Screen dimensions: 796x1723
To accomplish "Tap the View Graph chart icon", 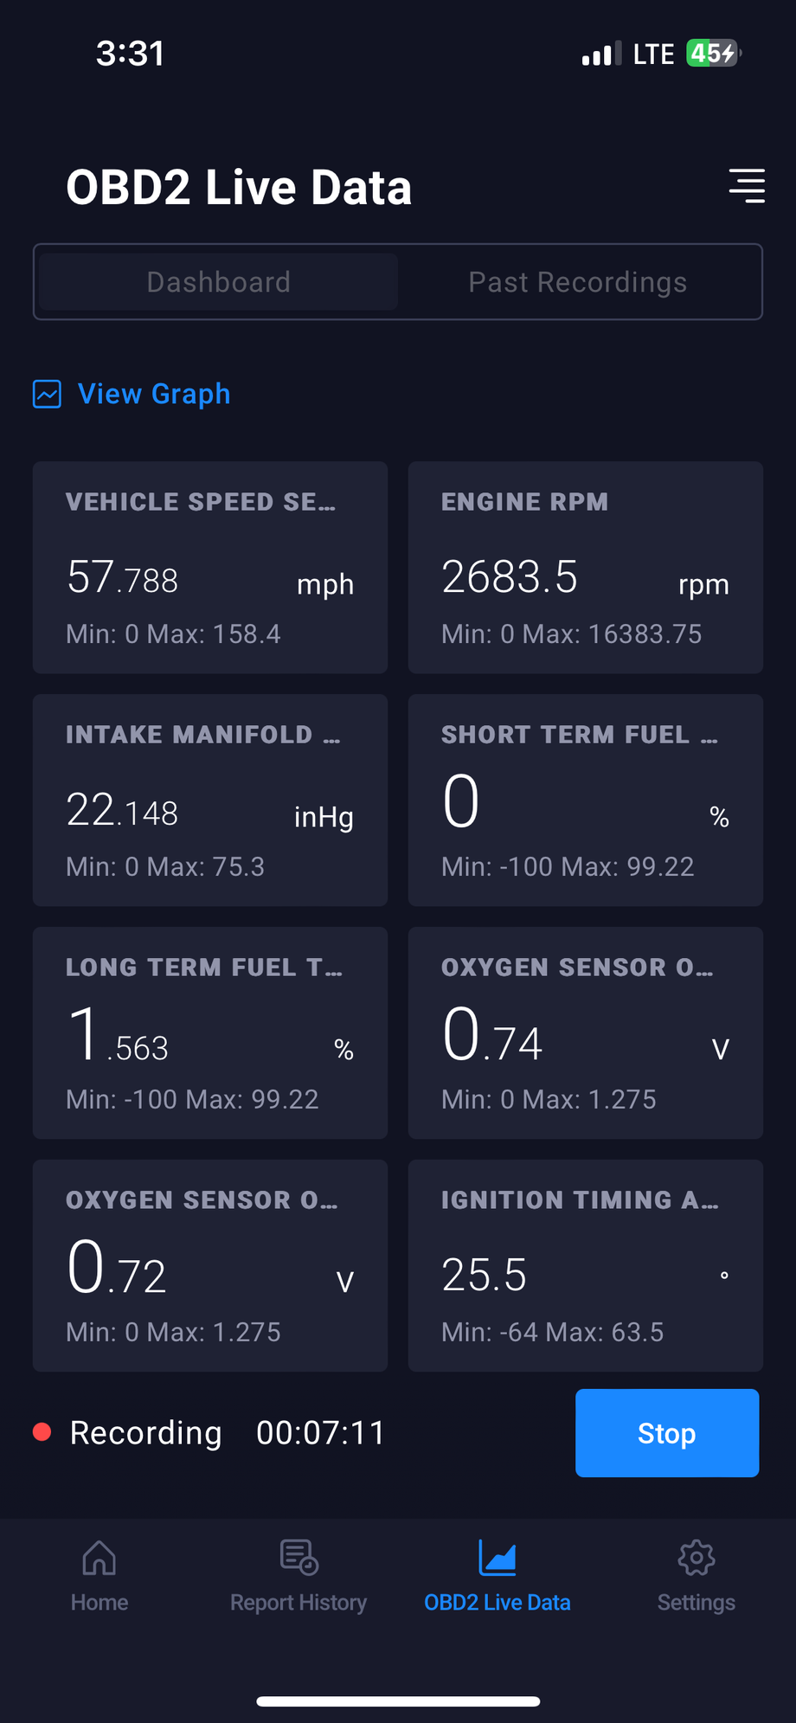I will [48, 394].
